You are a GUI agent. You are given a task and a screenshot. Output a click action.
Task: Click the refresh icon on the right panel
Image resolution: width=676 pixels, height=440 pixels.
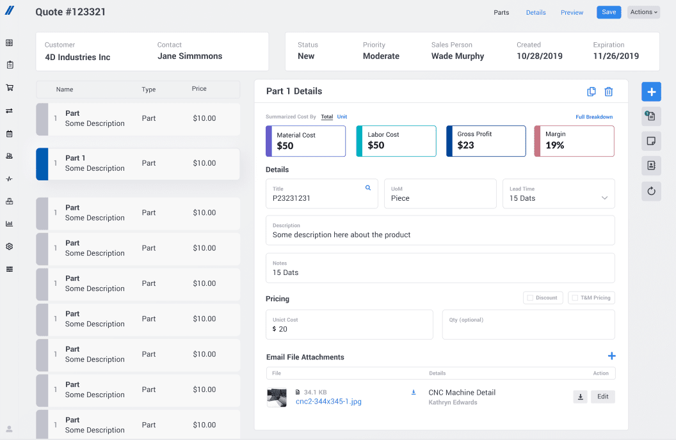pyautogui.click(x=651, y=191)
